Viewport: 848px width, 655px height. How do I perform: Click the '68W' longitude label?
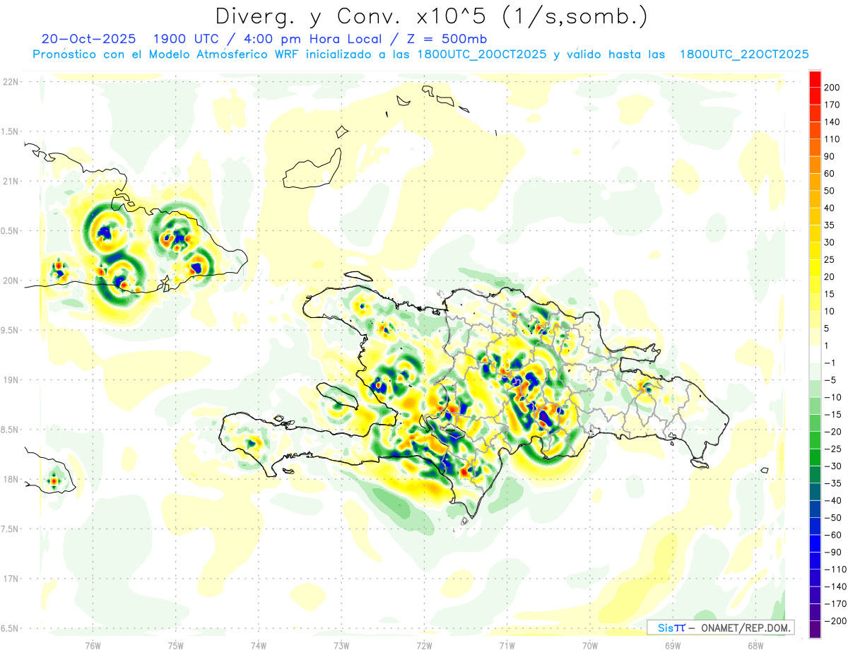point(755,645)
